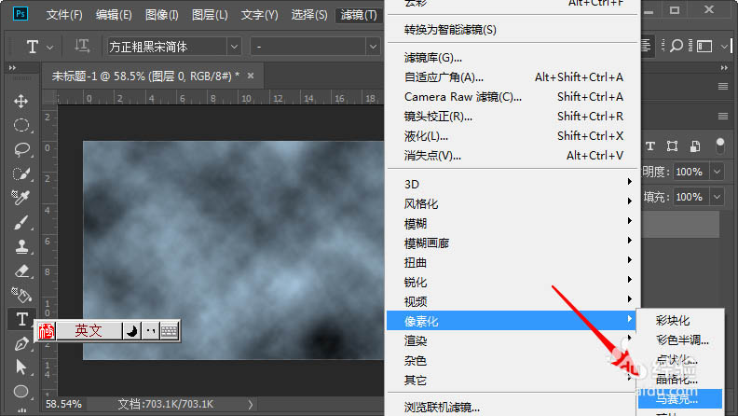The width and height of the screenshot is (738, 416).
Task: Open the lower panel flyout menu
Action: coord(723,116)
